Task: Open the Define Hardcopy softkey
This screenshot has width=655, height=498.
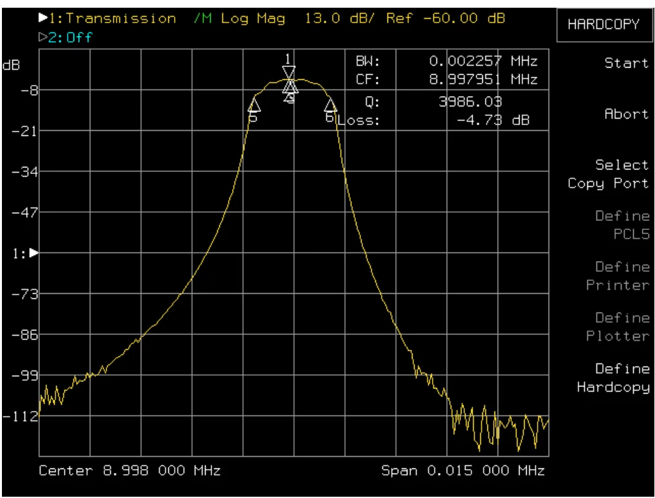Action: [x=613, y=378]
